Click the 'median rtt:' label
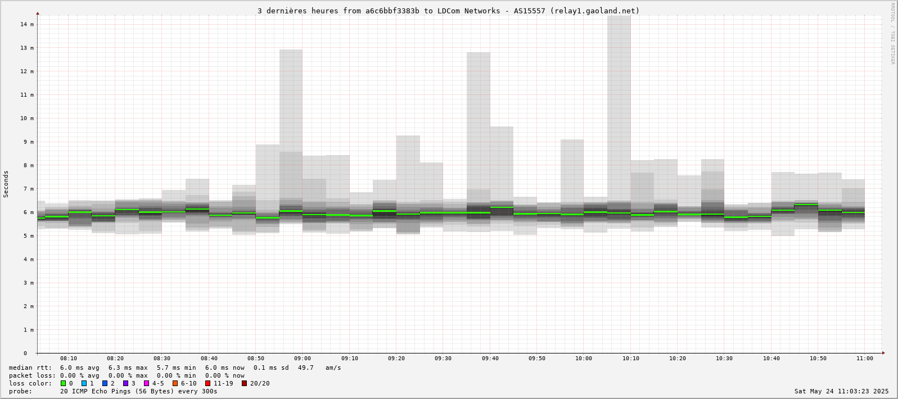The image size is (898, 399). pos(30,368)
